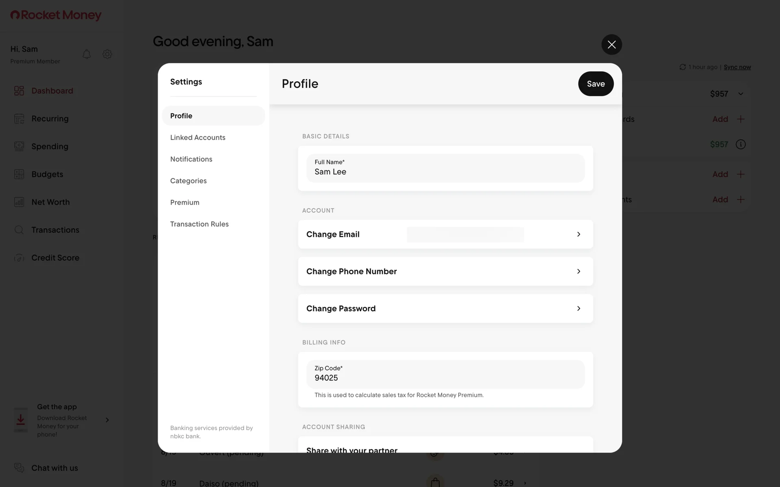This screenshot has width=780, height=487.
Task: Expand the $957 dropdown arrow
Action: point(741,94)
